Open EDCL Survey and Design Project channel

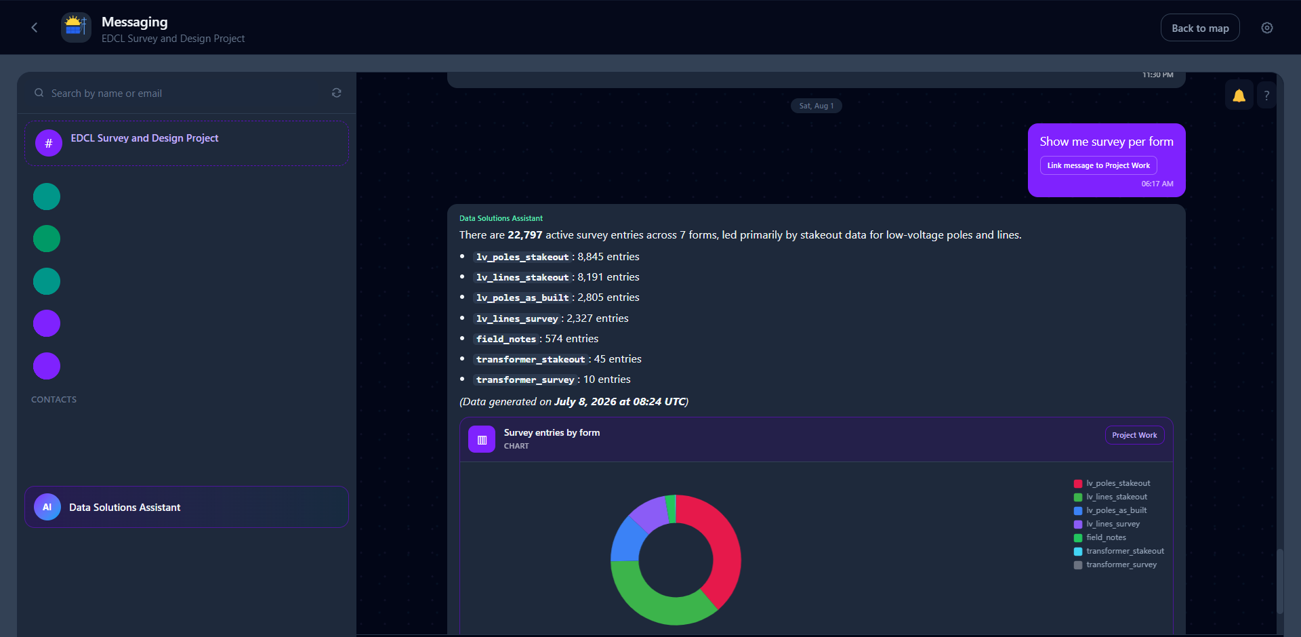coord(187,143)
